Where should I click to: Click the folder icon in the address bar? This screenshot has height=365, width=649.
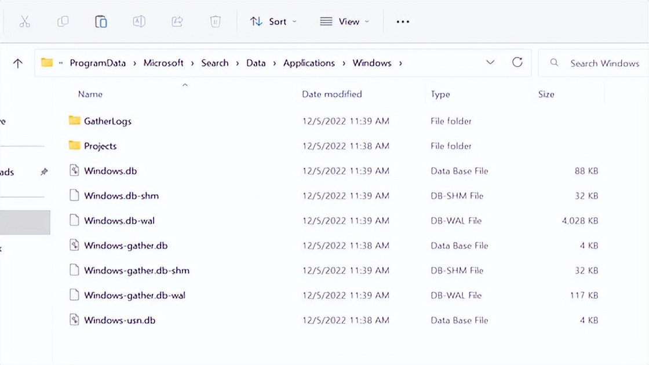(x=47, y=63)
